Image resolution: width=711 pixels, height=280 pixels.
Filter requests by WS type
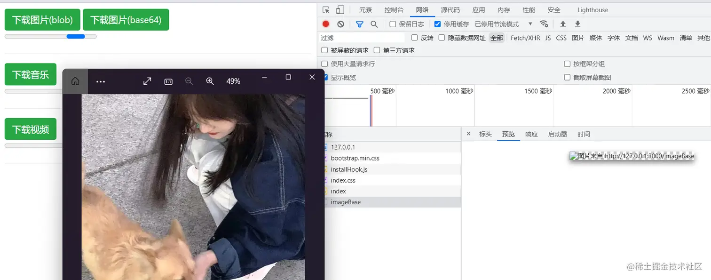pos(648,38)
